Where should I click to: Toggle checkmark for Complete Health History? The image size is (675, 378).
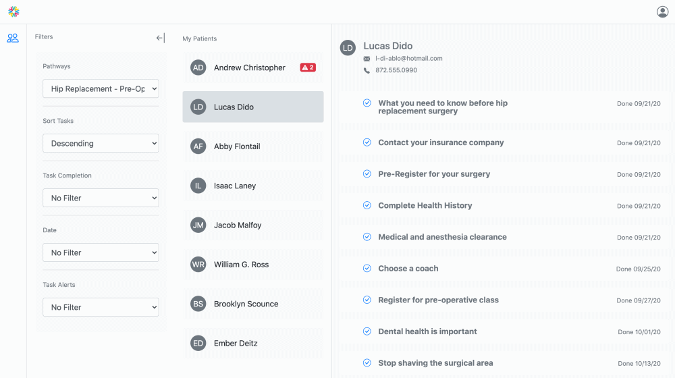point(367,205)
